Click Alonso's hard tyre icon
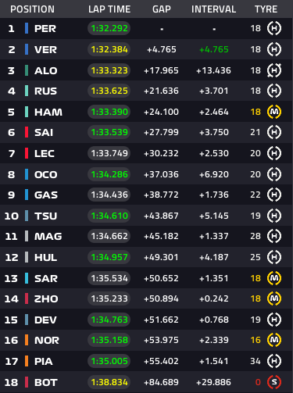 (274, 70)
